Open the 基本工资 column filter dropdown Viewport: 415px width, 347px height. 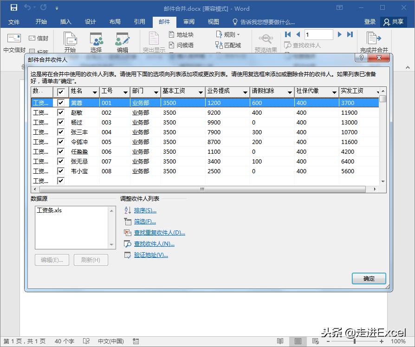pyautogui.click(x=201, y=92)
